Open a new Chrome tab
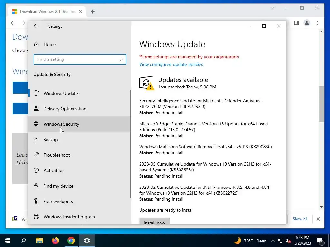 point(92,12)
